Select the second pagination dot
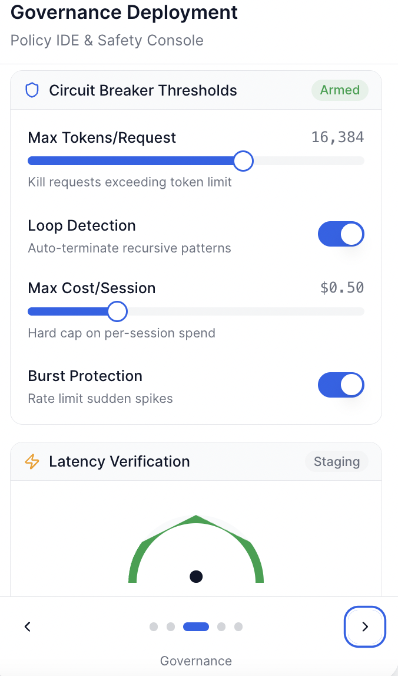Image resolution: width=398 pixels, height=676 pixels. coord(171,626)
